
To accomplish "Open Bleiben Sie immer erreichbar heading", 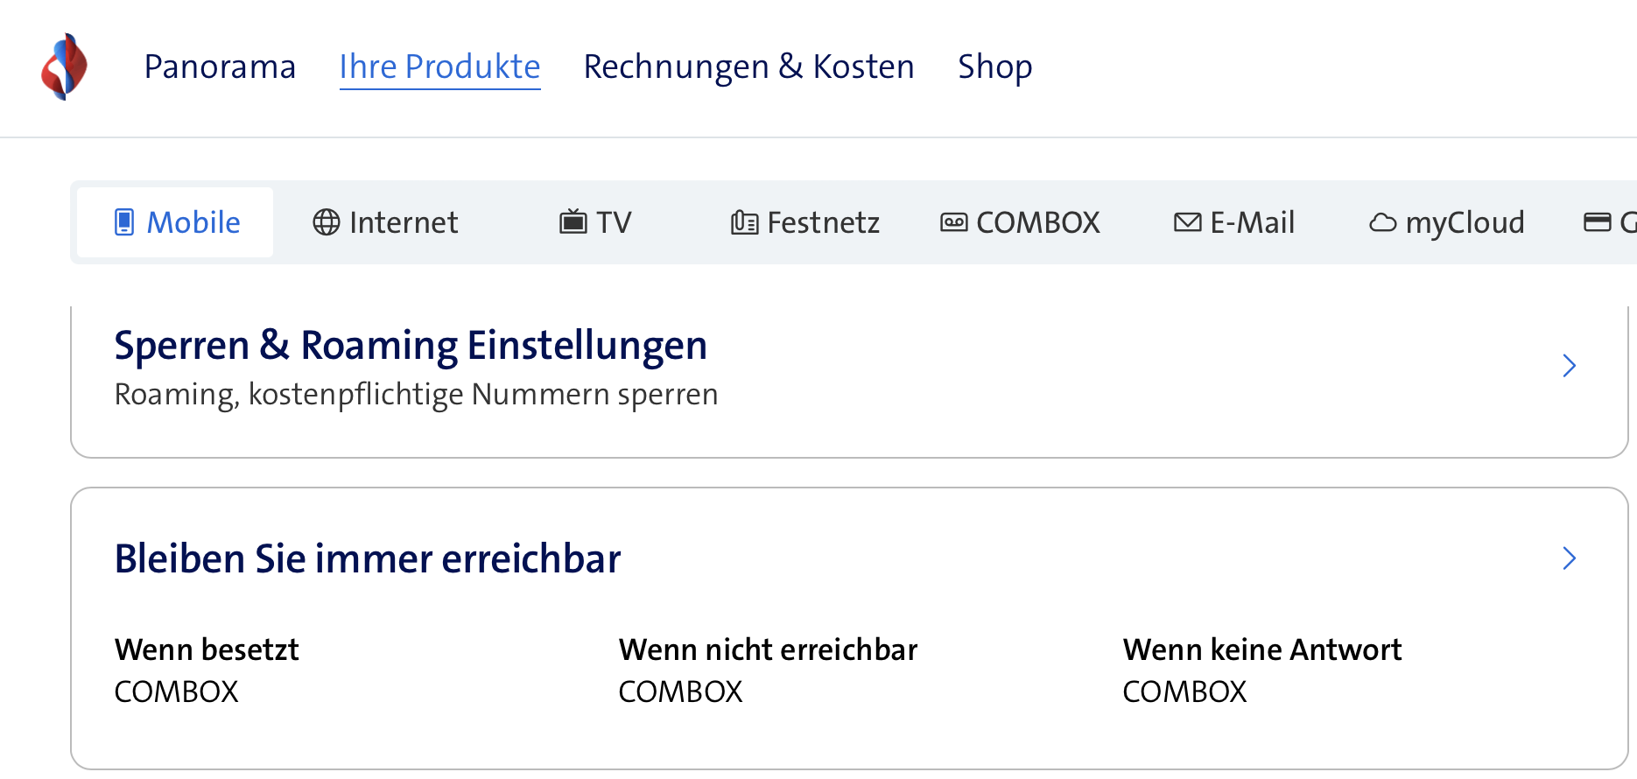I will click(x=368, y=559).
